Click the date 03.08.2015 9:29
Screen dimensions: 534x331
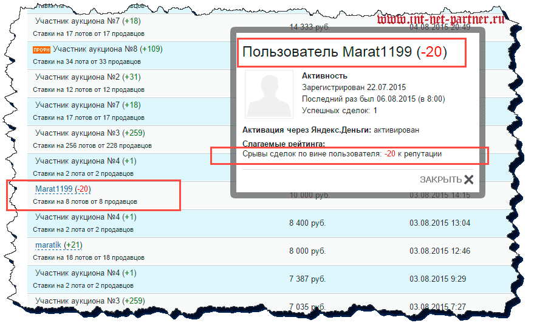[437, 279]
